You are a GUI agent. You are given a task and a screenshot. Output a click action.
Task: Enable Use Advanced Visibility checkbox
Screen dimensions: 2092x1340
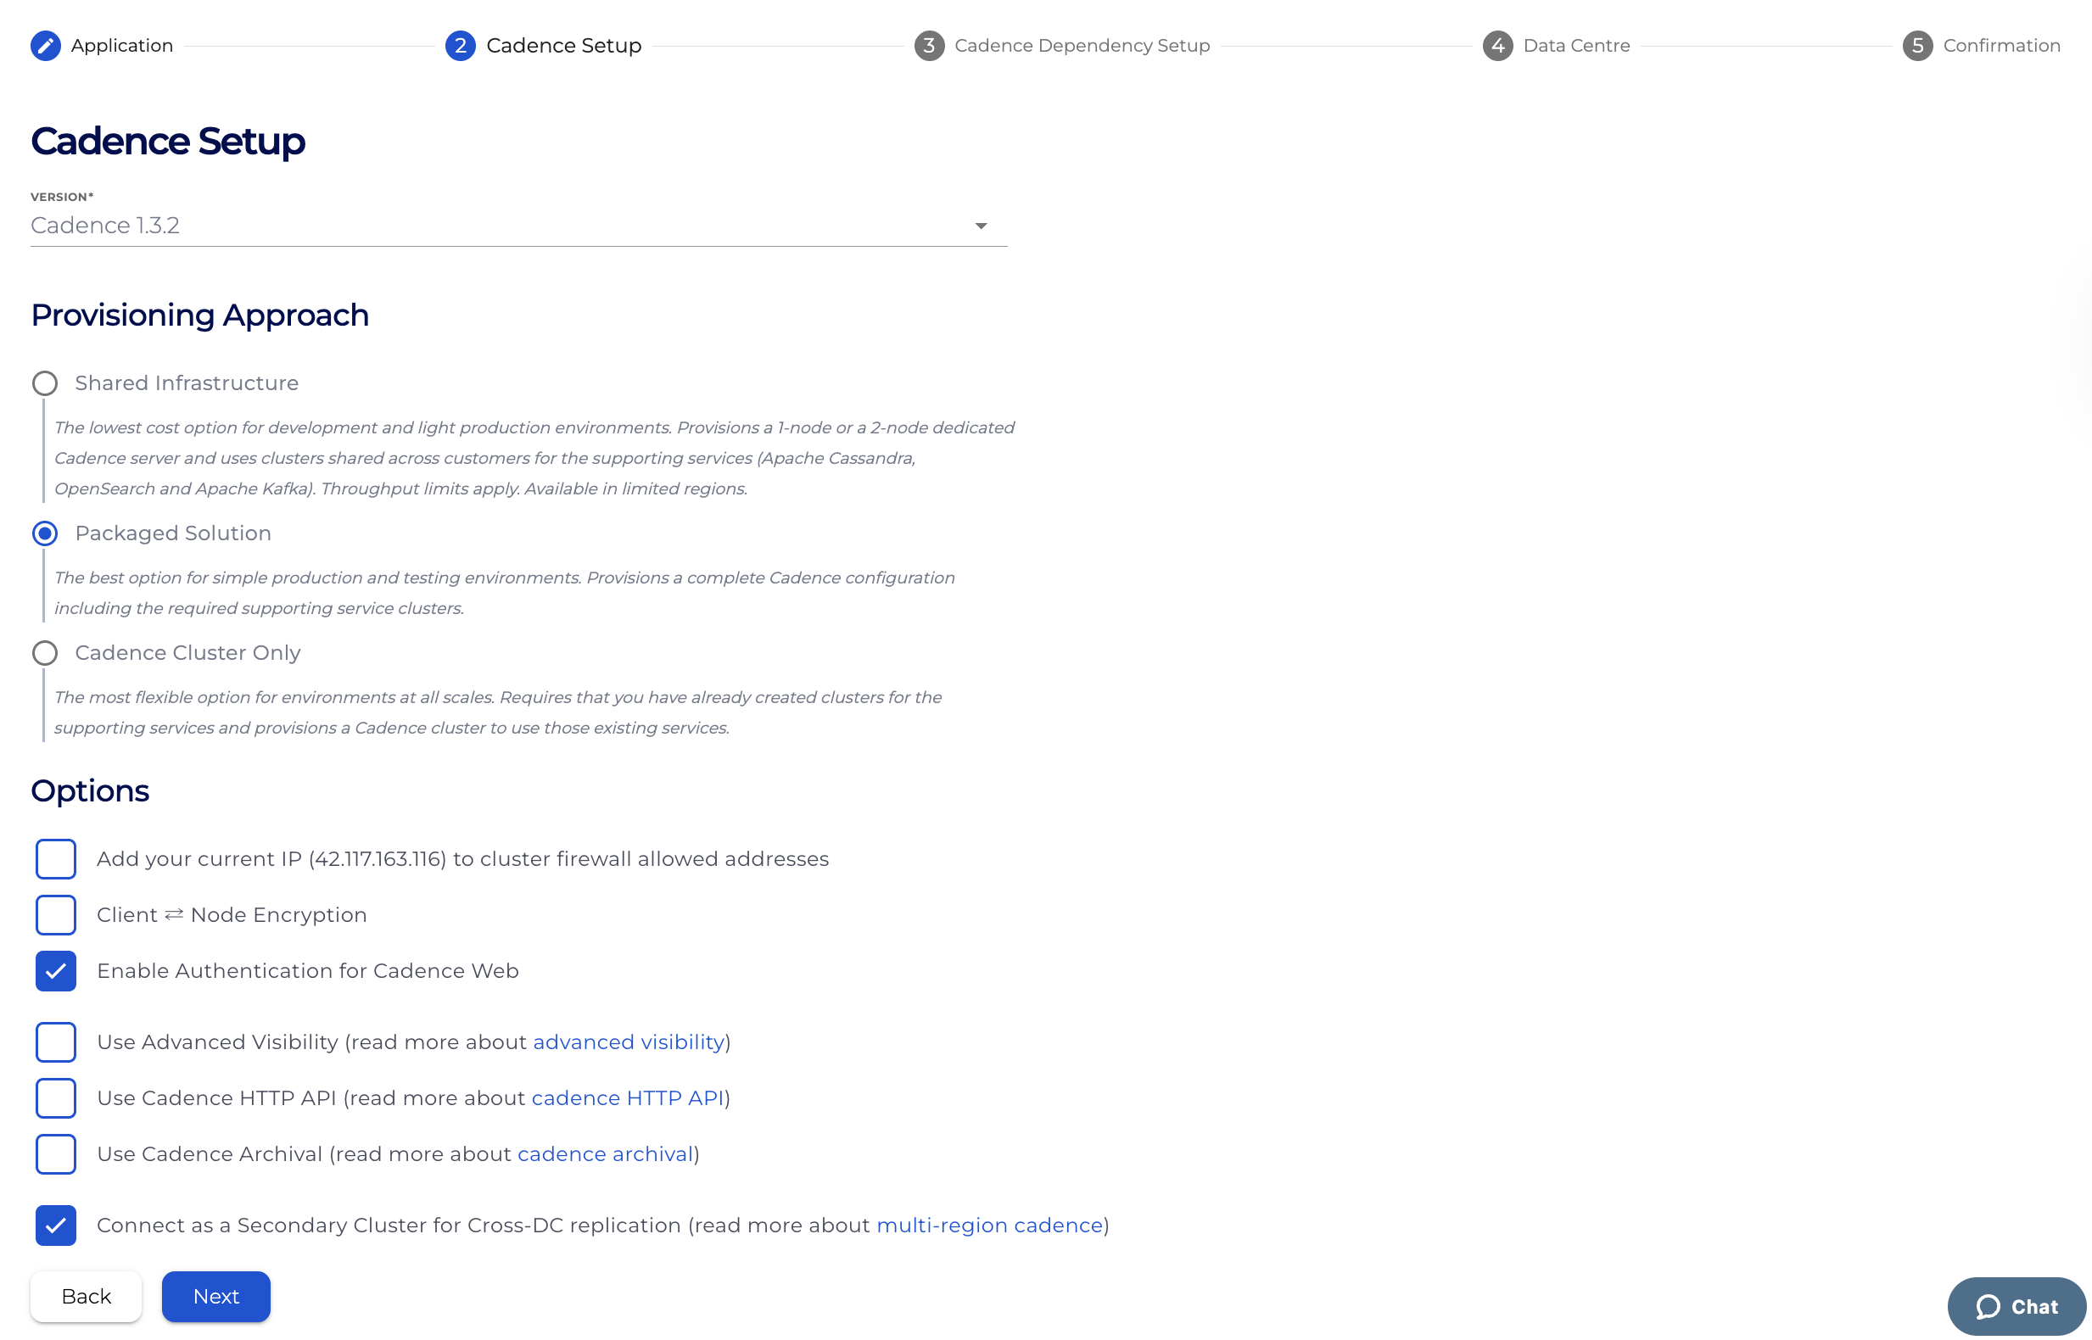(56, 1042)
